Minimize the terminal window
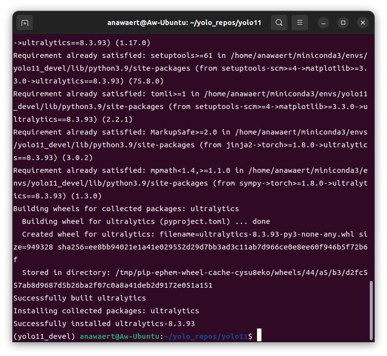Screen dimensions: 387x356 [x=323, y=23]
